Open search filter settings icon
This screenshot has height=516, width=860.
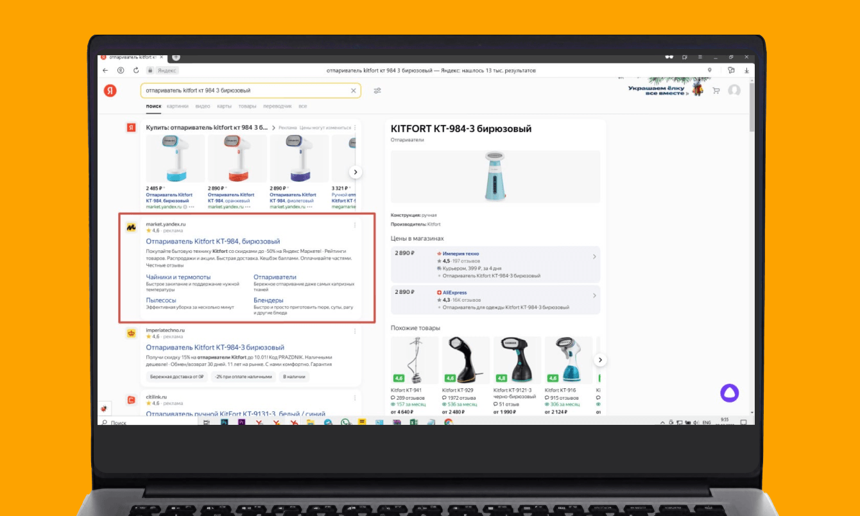[x=377, y=90]
